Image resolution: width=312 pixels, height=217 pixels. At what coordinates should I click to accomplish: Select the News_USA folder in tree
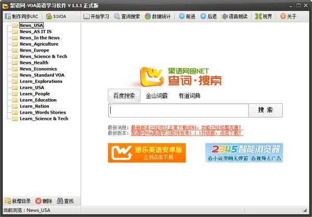31,25
